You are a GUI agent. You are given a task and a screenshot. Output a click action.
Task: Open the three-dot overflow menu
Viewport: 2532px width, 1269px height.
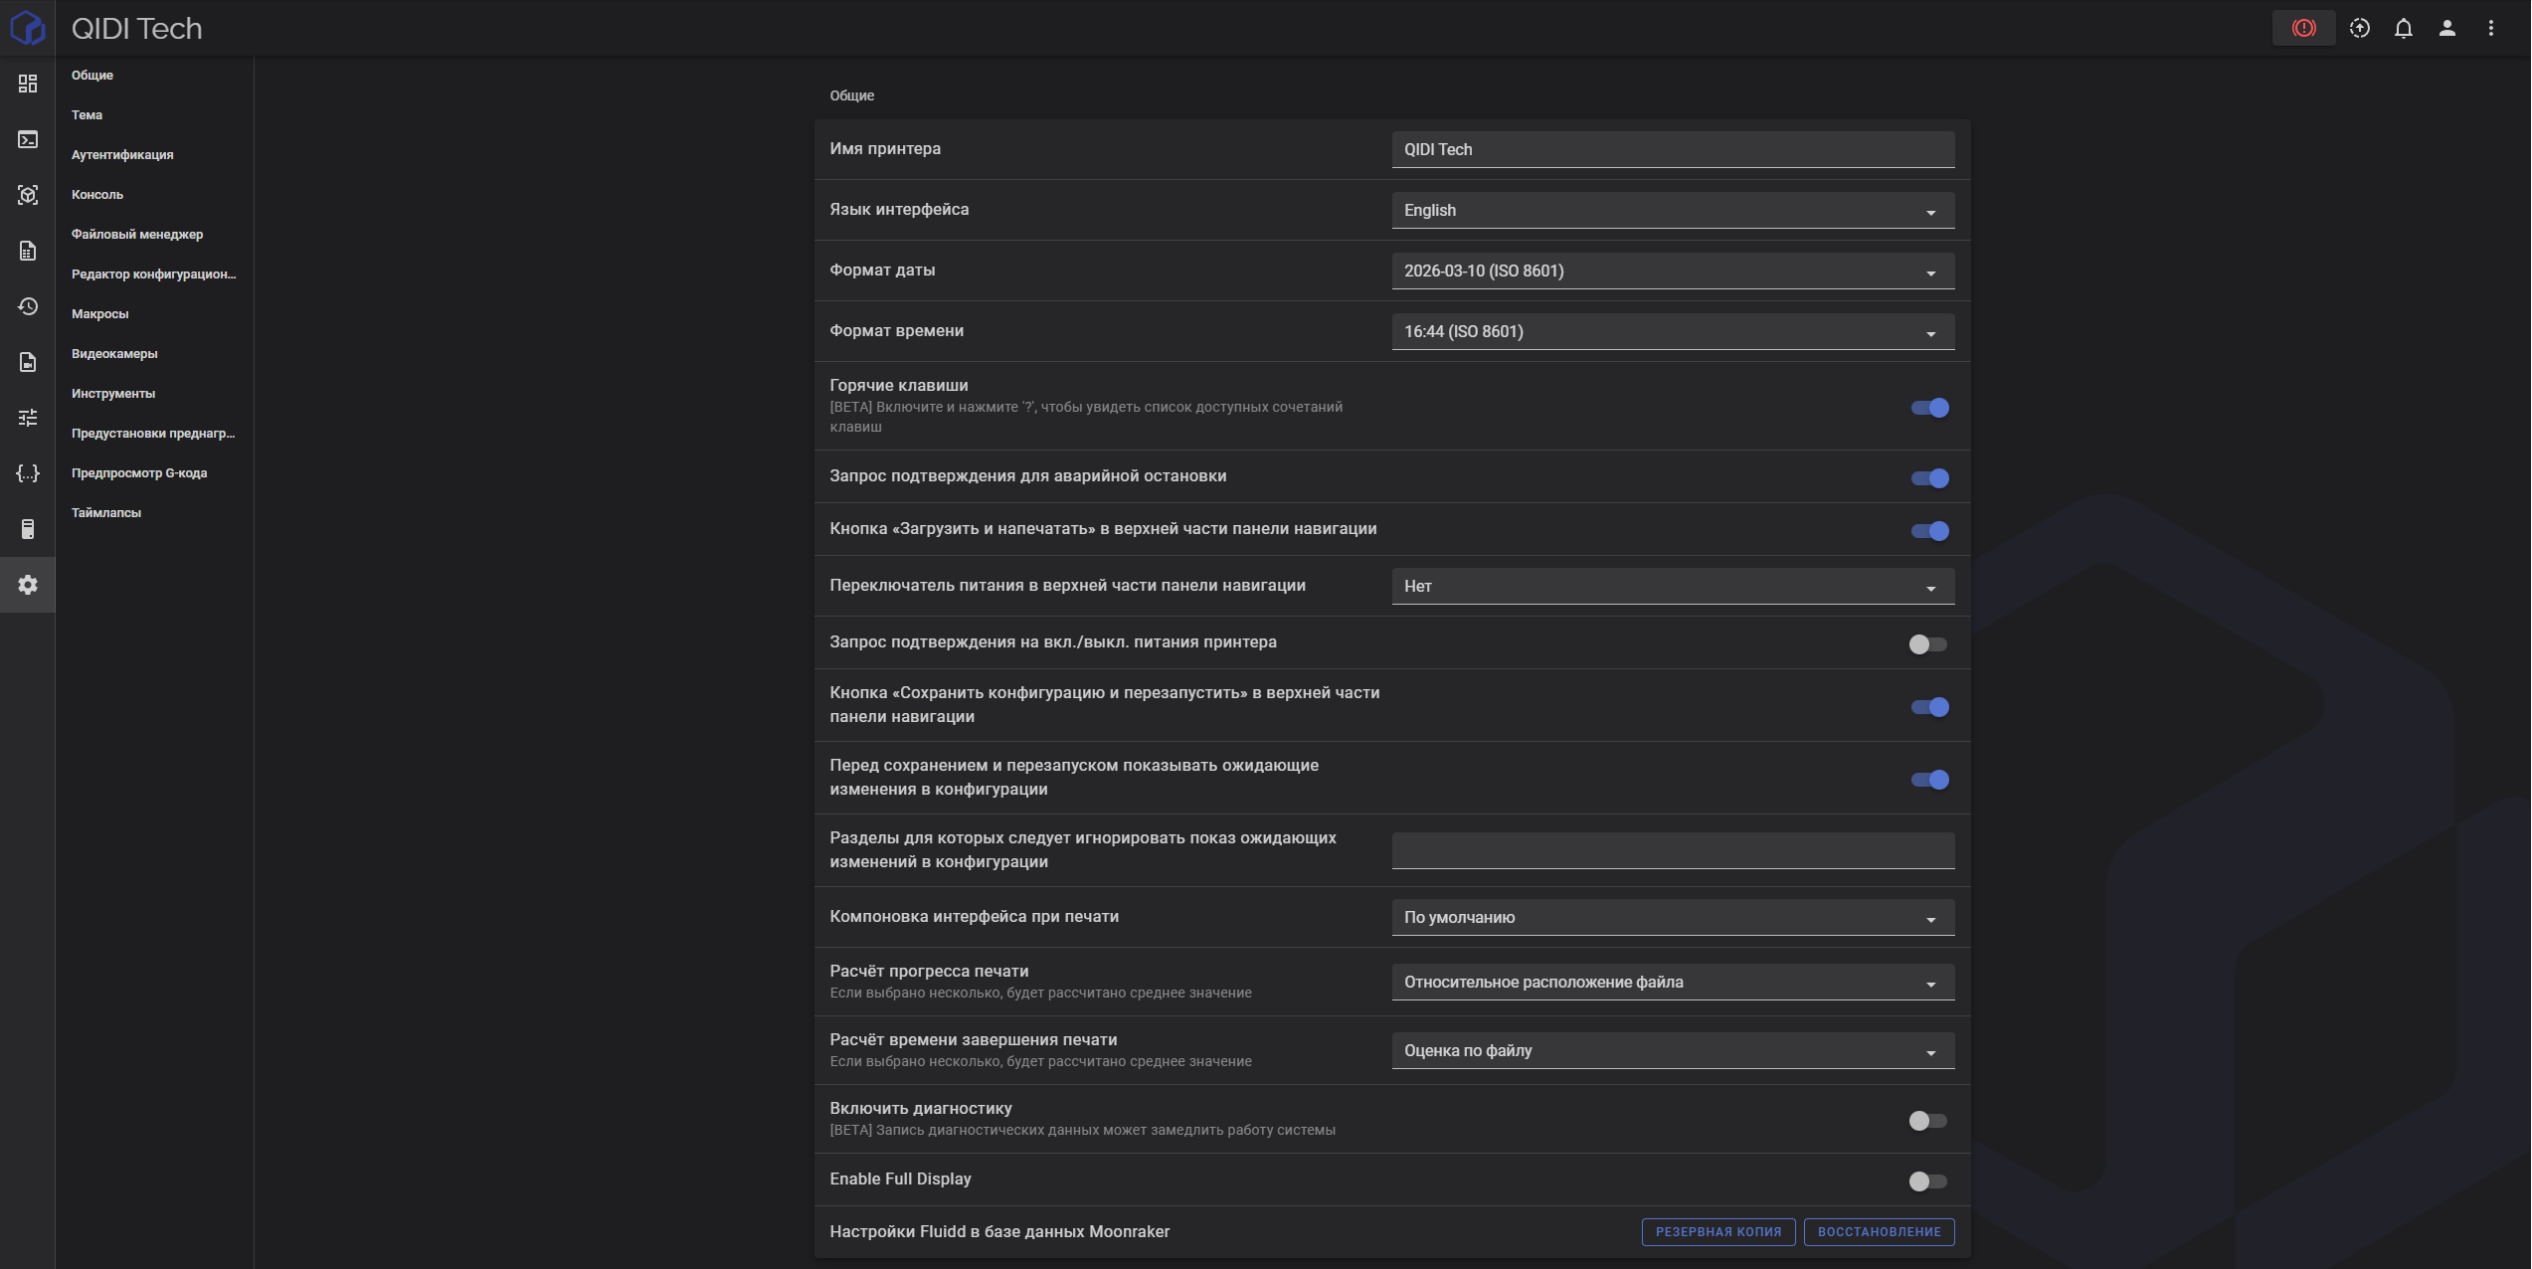coord(2490,28)
